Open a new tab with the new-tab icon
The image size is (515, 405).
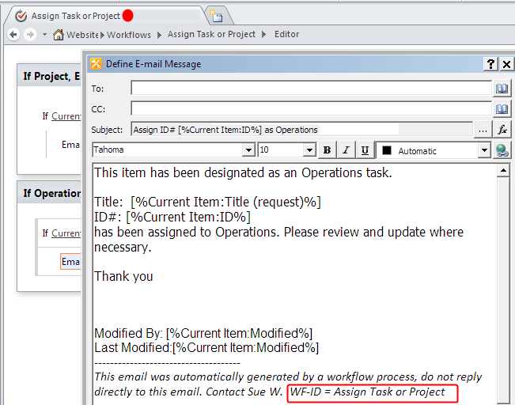tap(217, 16)
